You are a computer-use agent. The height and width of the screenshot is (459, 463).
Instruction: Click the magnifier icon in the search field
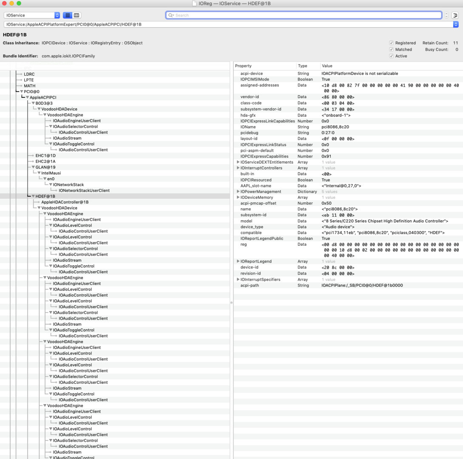pyautogui.click(x=170, y=15)
